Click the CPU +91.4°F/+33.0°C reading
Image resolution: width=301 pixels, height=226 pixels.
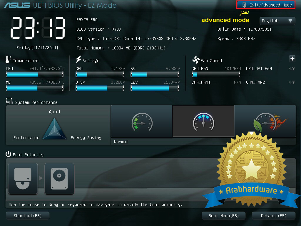coord(47,69)
